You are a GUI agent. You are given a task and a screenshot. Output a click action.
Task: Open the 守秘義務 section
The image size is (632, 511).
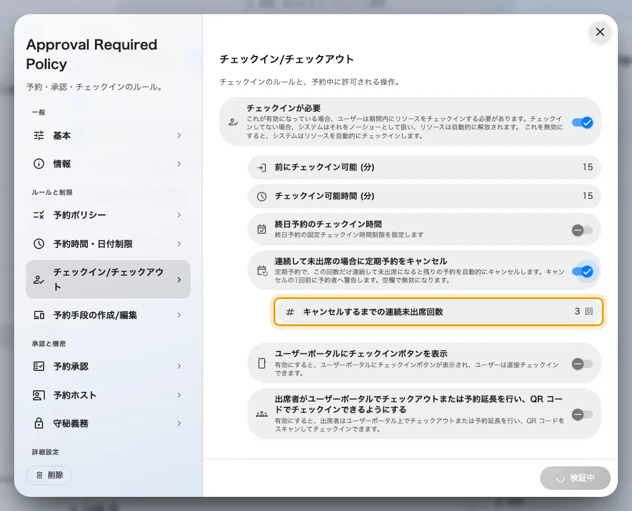(x=108, y=423)
